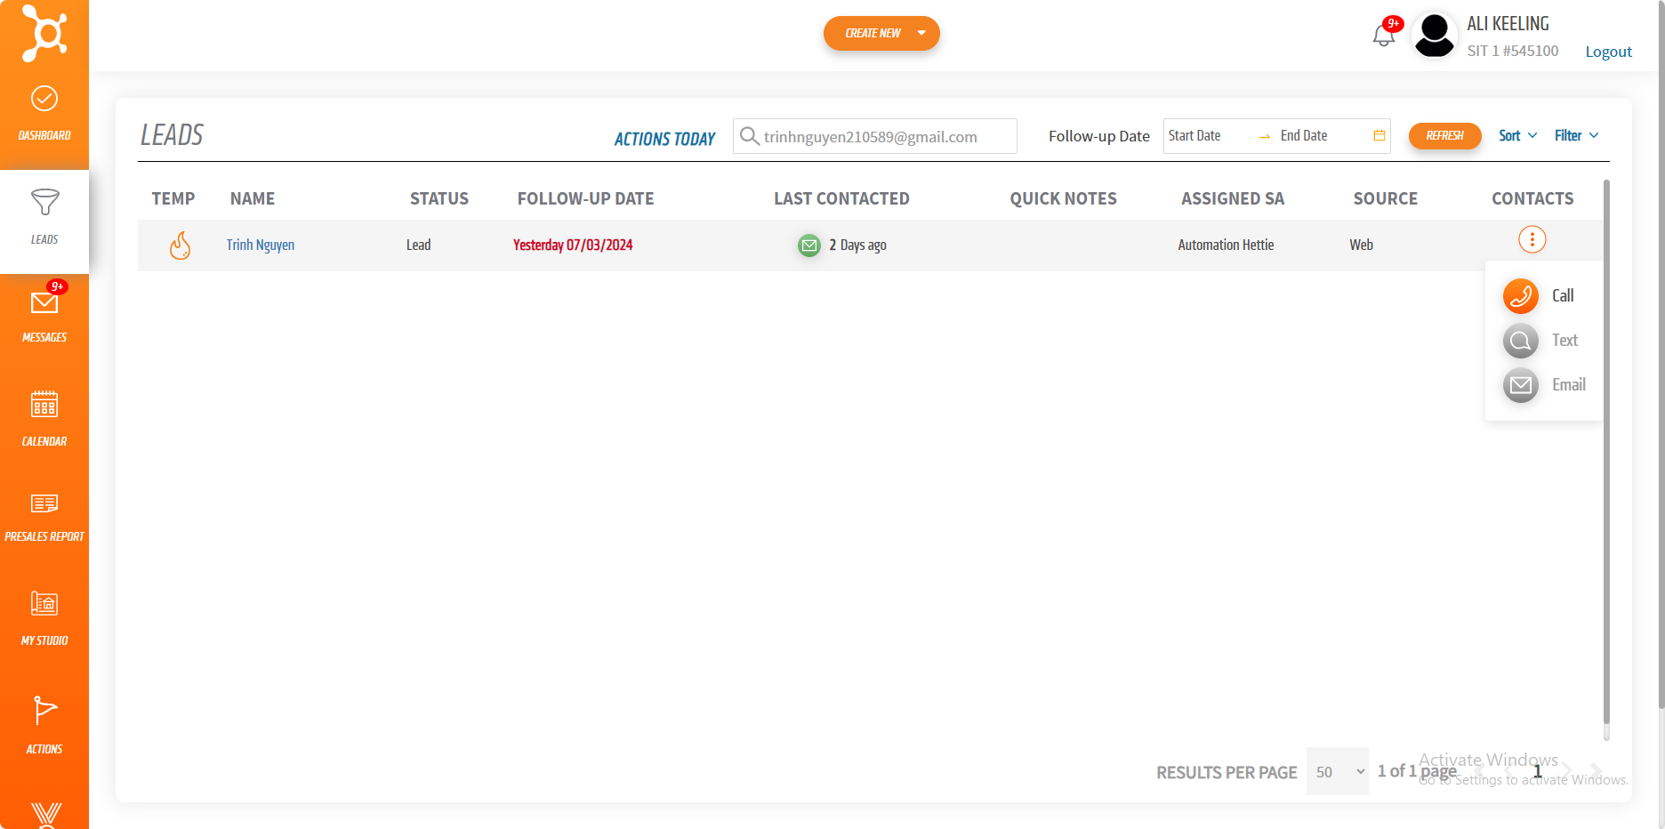Click the gray Text chat icon
The height and width of the screenshot is (829, 1665).
point(1521,341)
